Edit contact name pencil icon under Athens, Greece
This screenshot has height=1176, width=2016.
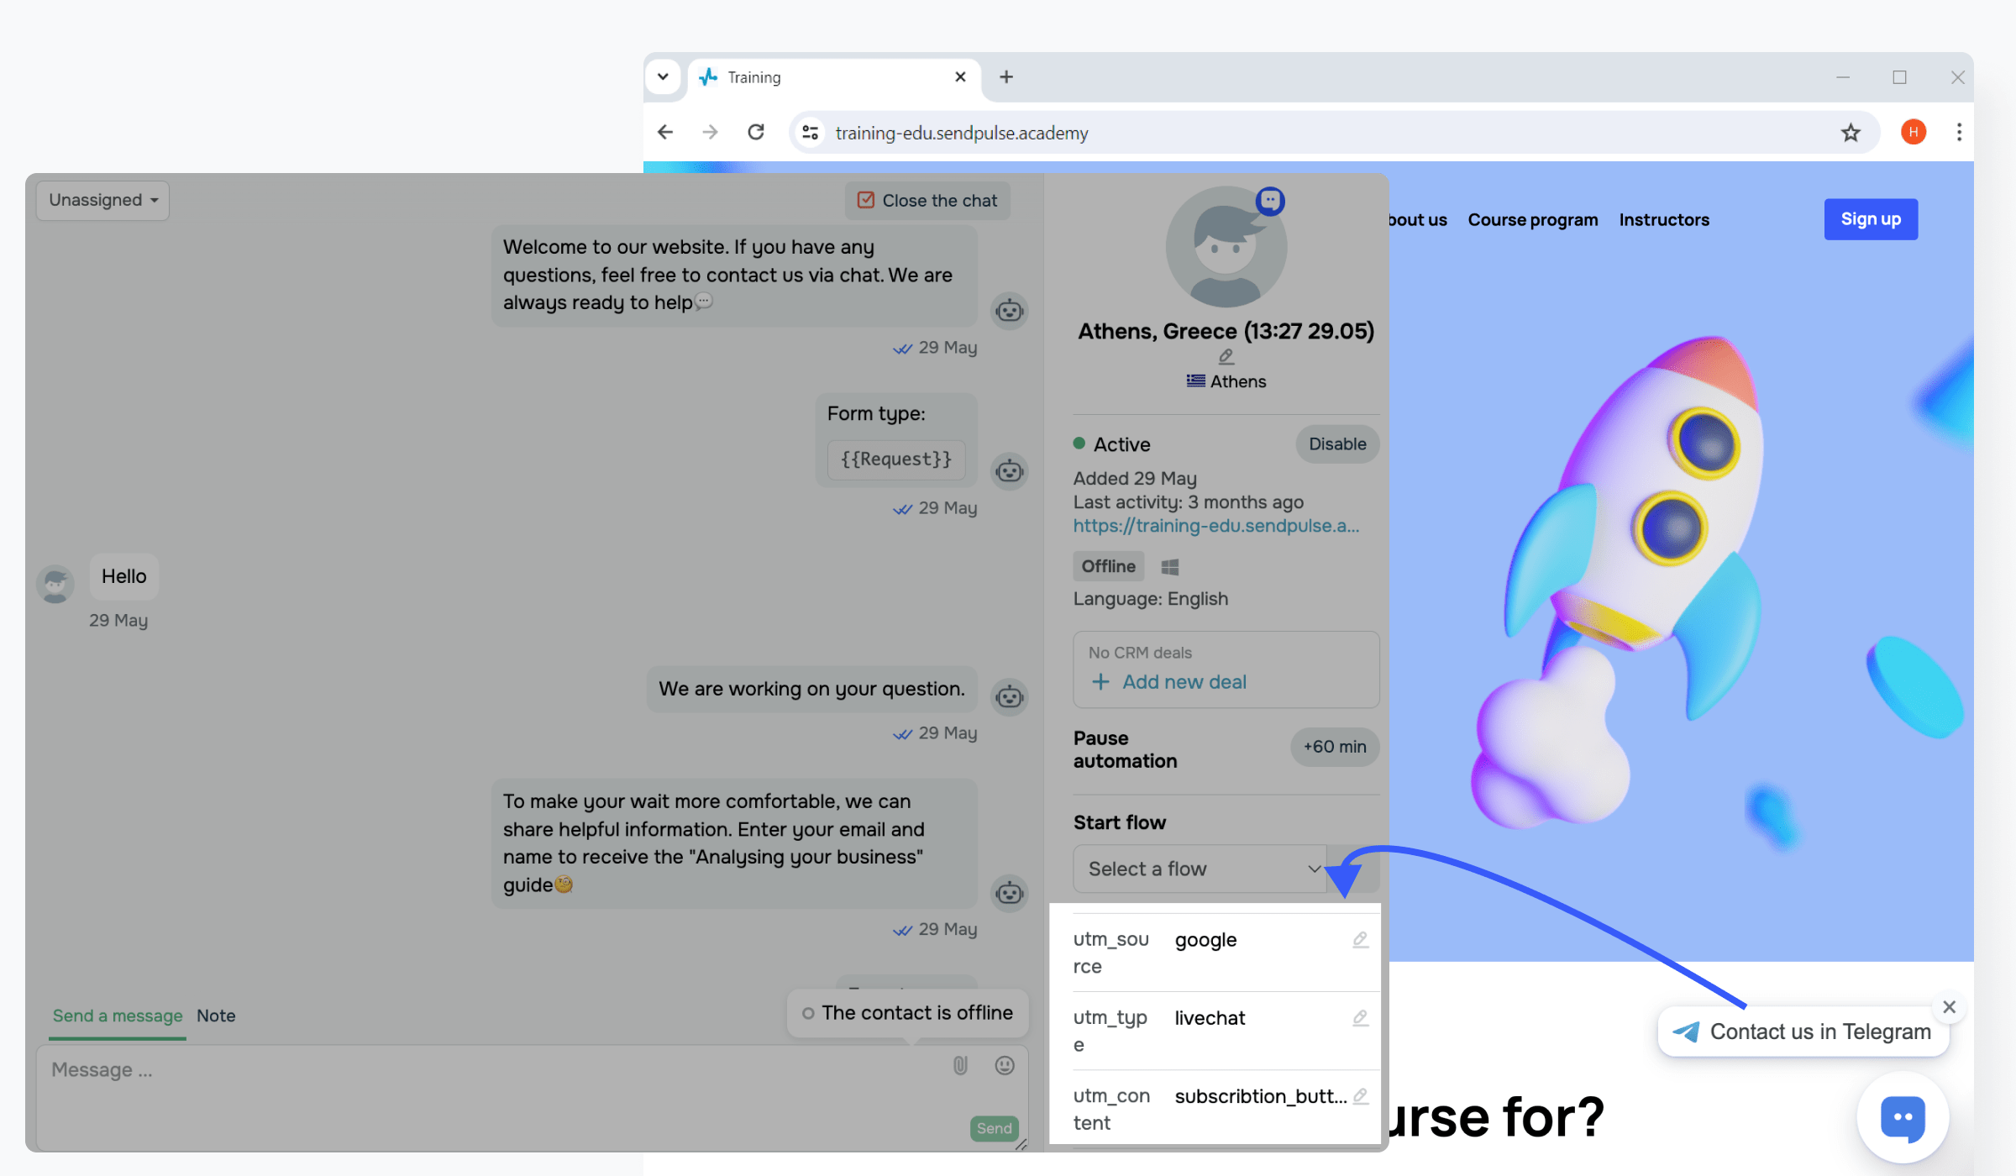coord(1226,357)
